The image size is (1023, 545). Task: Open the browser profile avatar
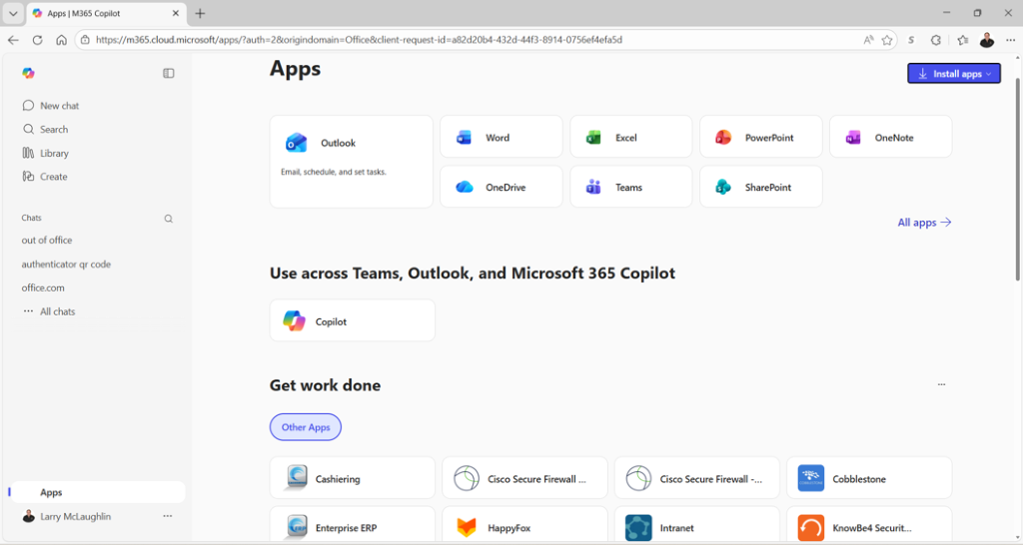(986, 40)
